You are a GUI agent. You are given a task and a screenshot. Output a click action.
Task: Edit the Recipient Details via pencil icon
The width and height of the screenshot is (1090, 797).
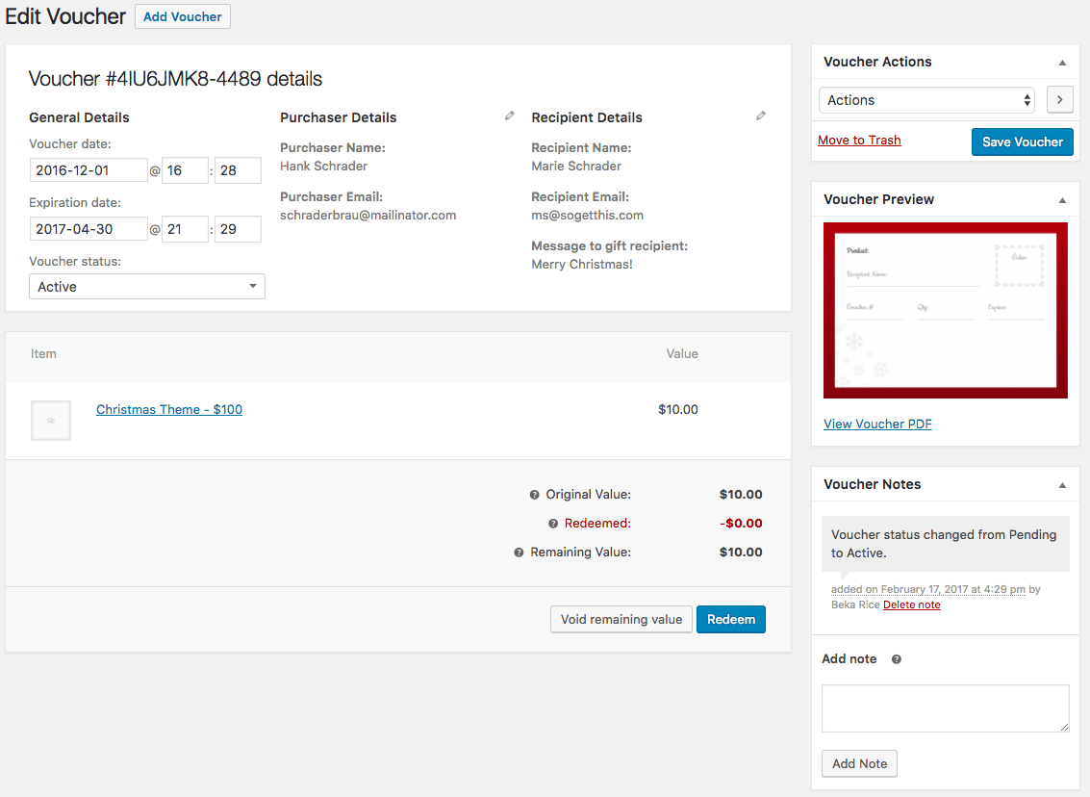tap(761, 116)
